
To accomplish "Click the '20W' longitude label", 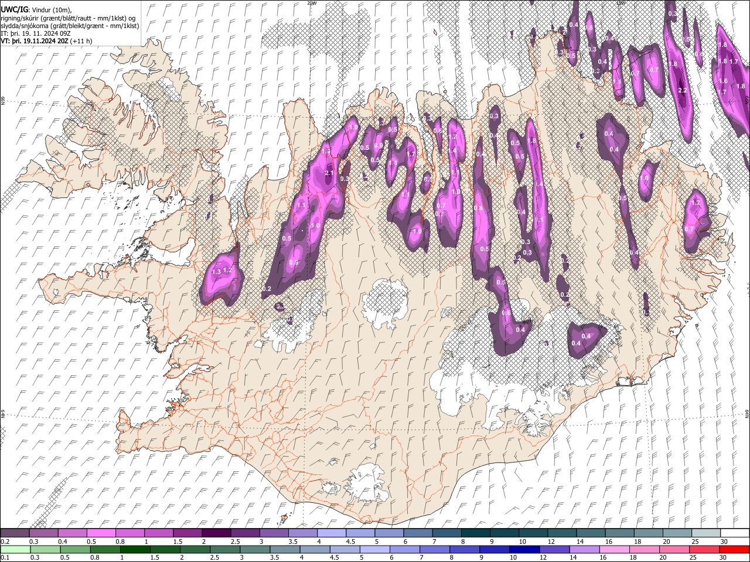I will pyautogui.click(x=312, y=3).
